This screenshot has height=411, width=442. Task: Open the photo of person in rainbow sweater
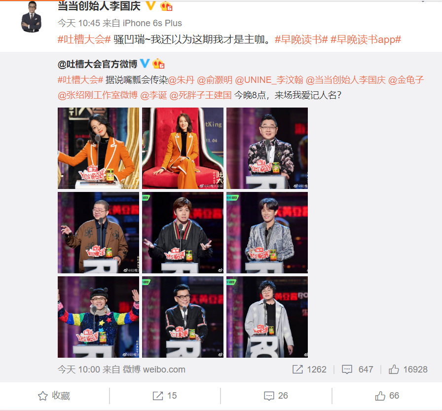[98, 317]
